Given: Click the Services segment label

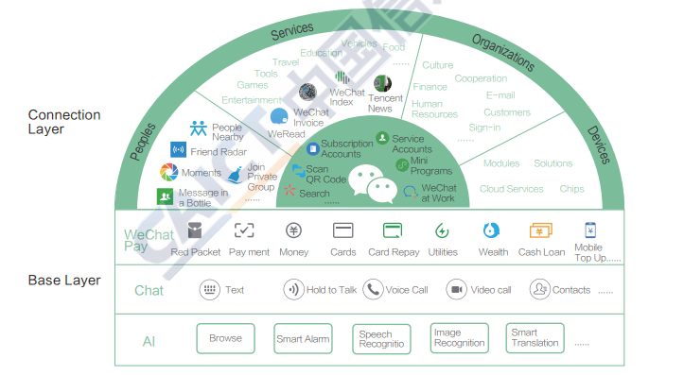Looking at the screenshot, I should 291,31.
